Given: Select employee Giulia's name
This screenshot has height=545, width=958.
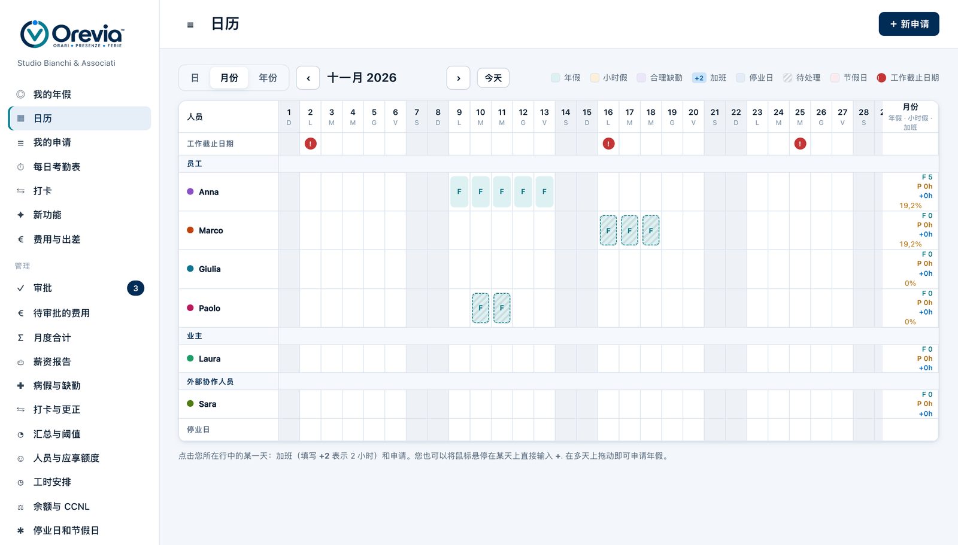Looking at the screenshot, I should coord(210,269).
